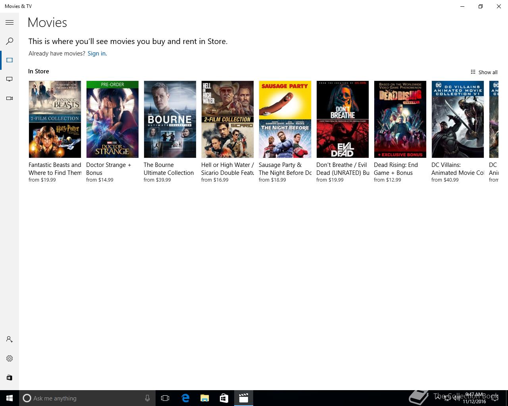
Task: Click 'The Bourne Ultimate Collection' title text
Action: (169, 169)
